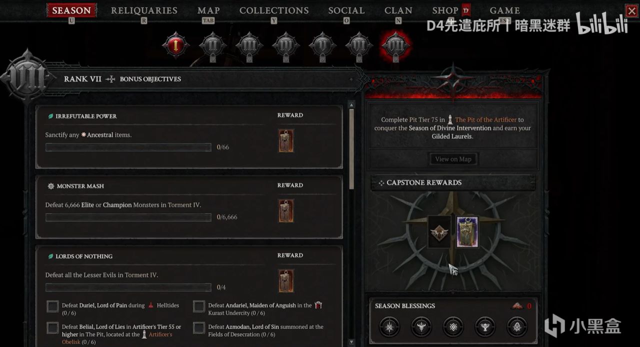The height and width of the screenshot is (347, 640).
Task: Follow The Pit of the Artificer link
Action: (485, 120)
